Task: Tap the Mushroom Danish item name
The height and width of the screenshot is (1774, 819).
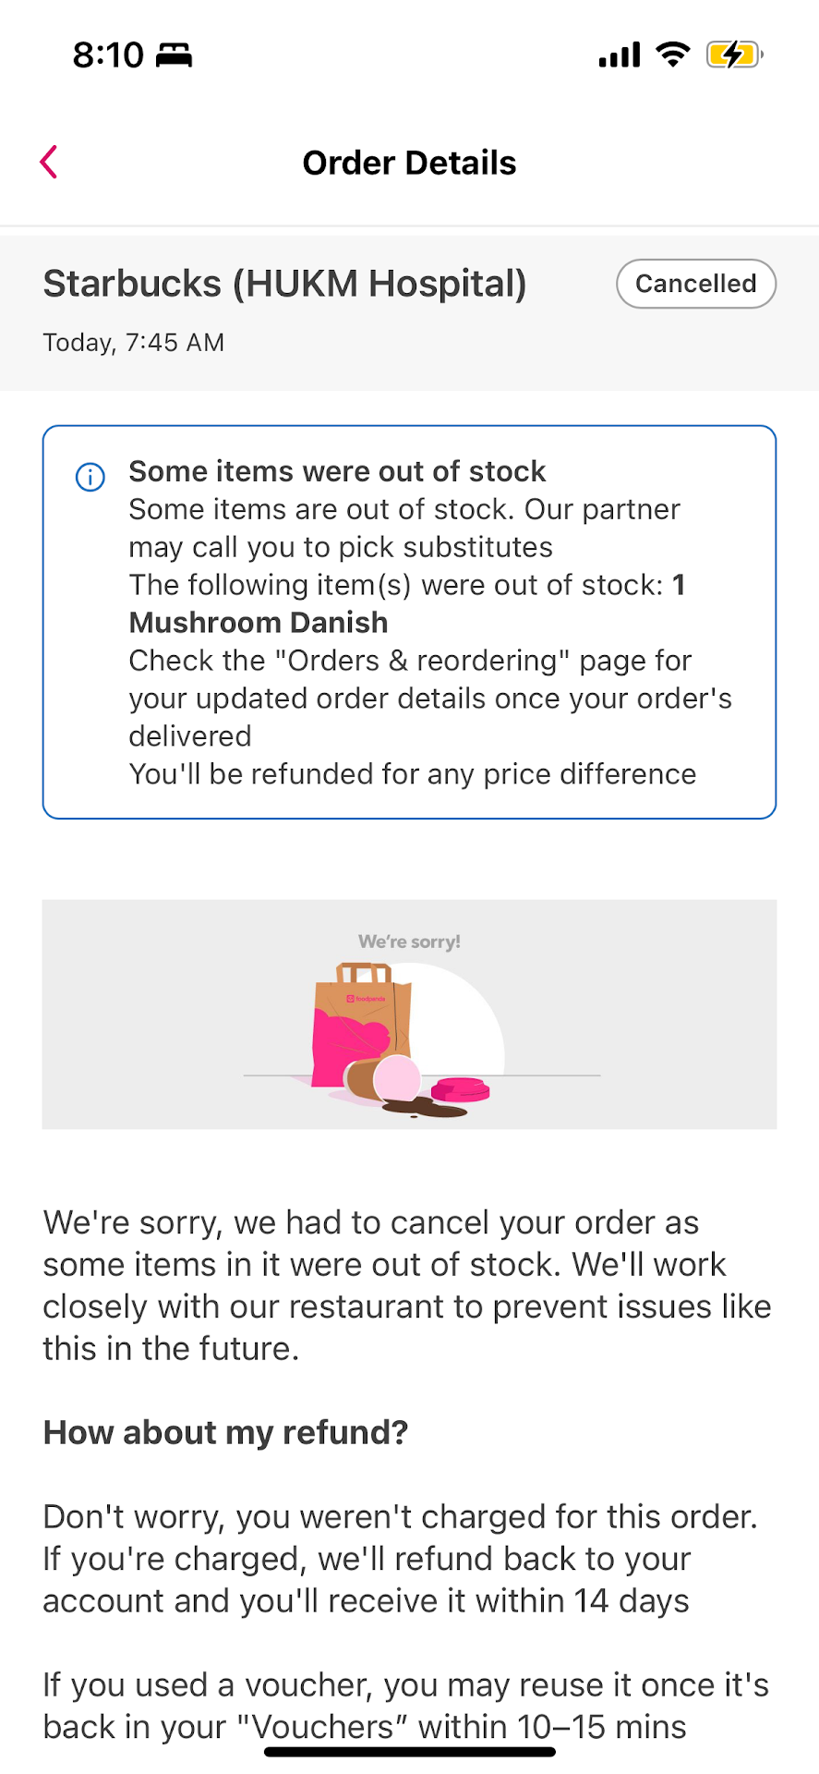Action: point(259,623)
